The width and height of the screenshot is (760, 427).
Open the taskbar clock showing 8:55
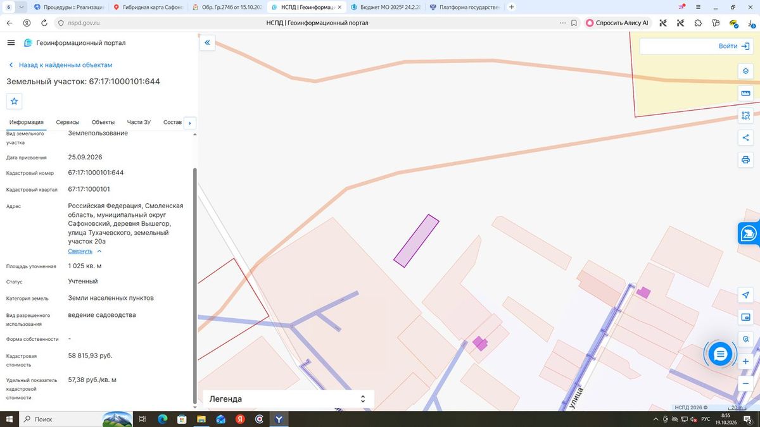(727, 419)
